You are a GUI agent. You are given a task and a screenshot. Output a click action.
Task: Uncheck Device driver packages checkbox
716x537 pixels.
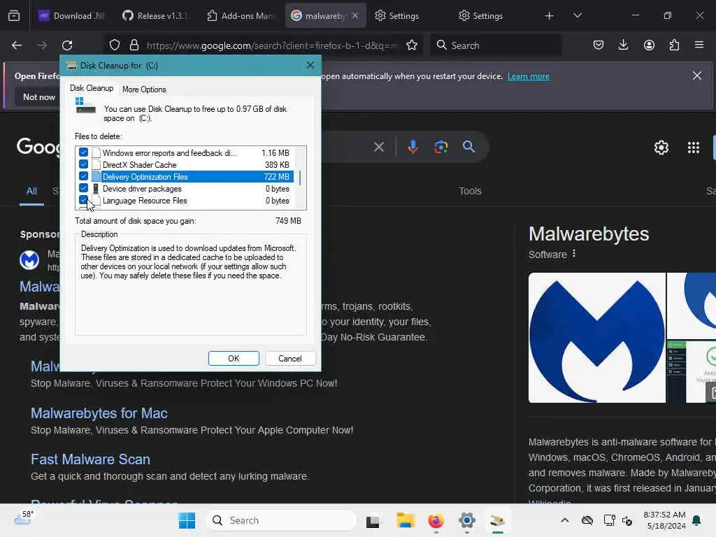(x=83, y=187)
